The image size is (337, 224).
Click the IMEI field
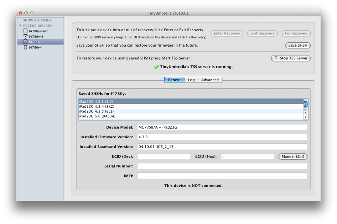tap(222, 176)
